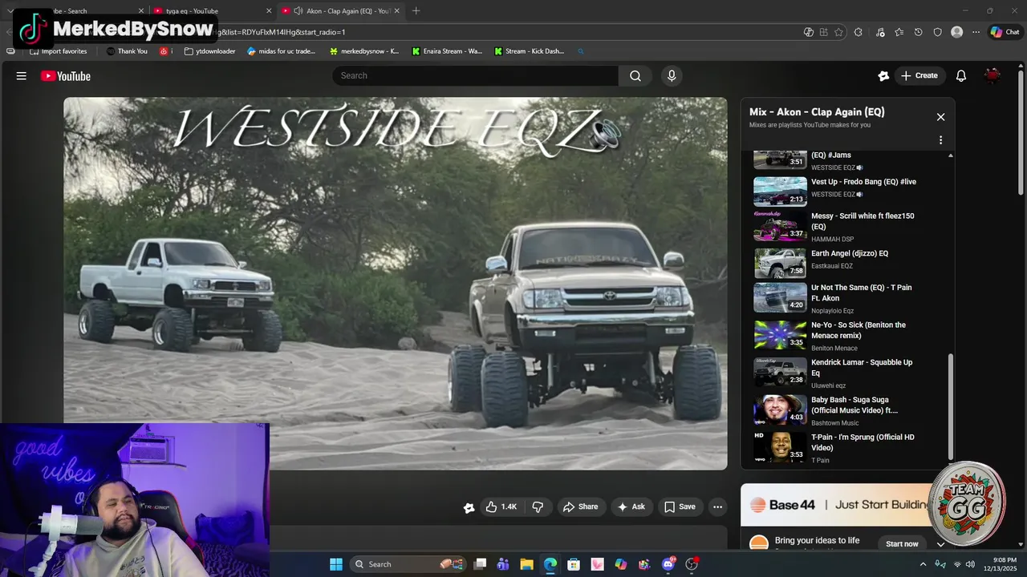Image resolution: width=1027 pixels, height=577 pixels.
Task: Mute the Akon Clap Again browser tab
Action: click(298, 10)
